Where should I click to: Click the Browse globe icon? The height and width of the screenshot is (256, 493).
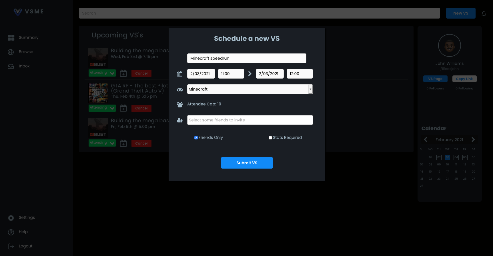[11, 52]
